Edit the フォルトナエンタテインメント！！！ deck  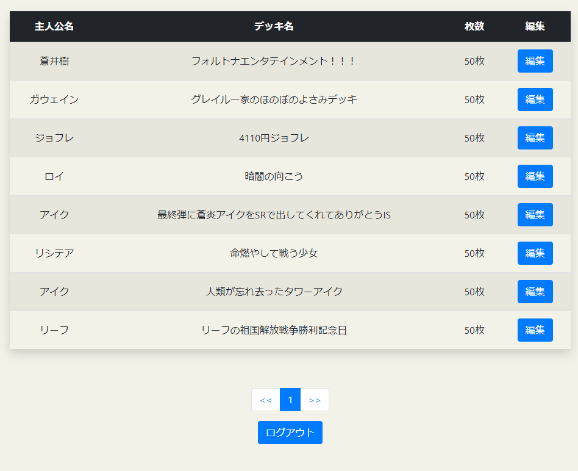[x=535, y=61]
